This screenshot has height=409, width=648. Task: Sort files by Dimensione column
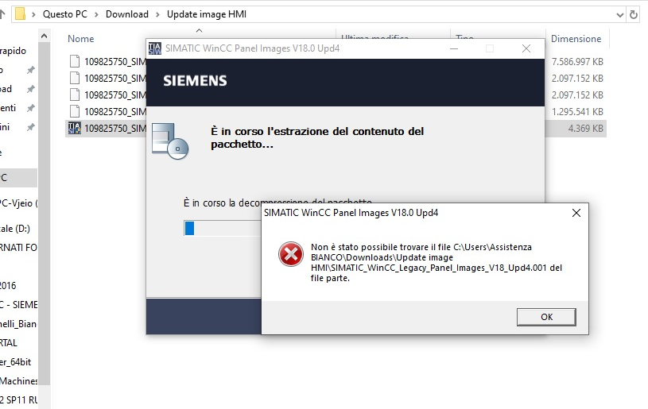point(576,38)
